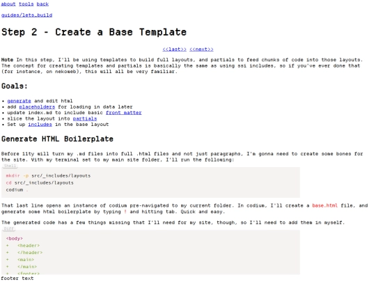
Task: Click the added </main> line in diff
Action: coord(22,267)
